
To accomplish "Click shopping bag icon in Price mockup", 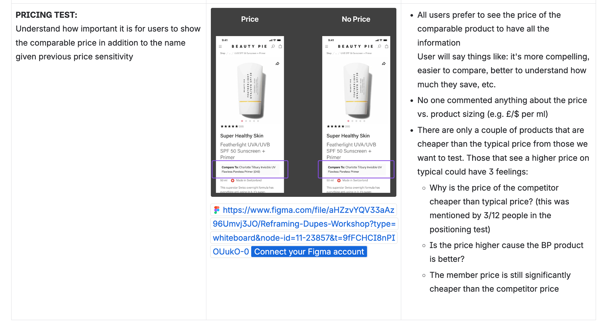I will coord(280,47).
